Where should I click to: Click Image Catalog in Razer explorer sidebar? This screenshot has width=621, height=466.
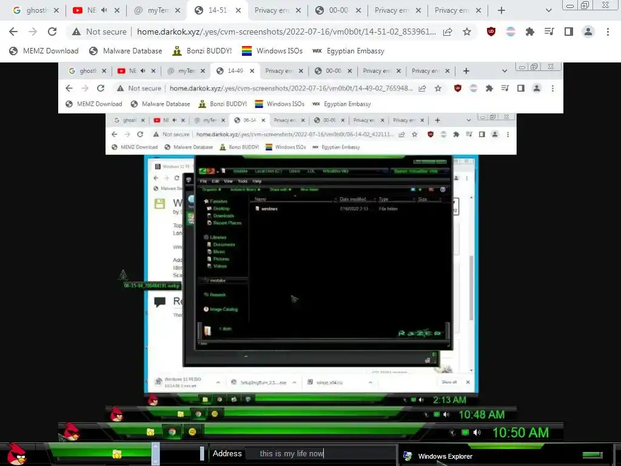pos(223,309)
